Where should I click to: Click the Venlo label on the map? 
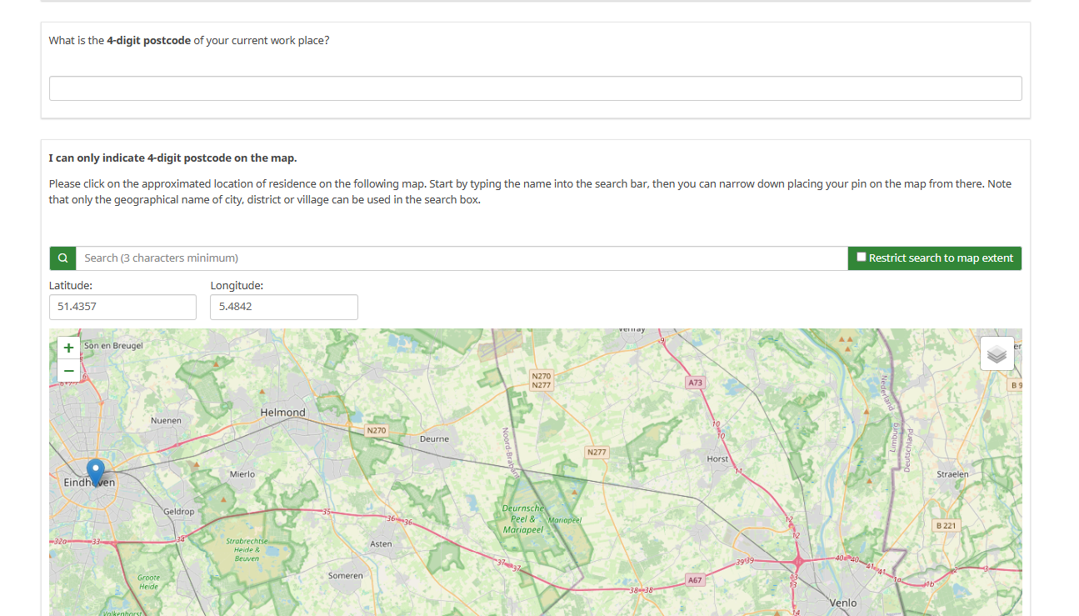(x=843, y=603)
